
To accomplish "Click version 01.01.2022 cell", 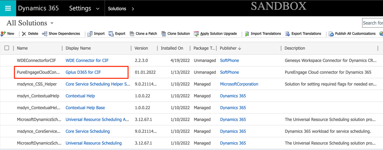I will point(145,72).
